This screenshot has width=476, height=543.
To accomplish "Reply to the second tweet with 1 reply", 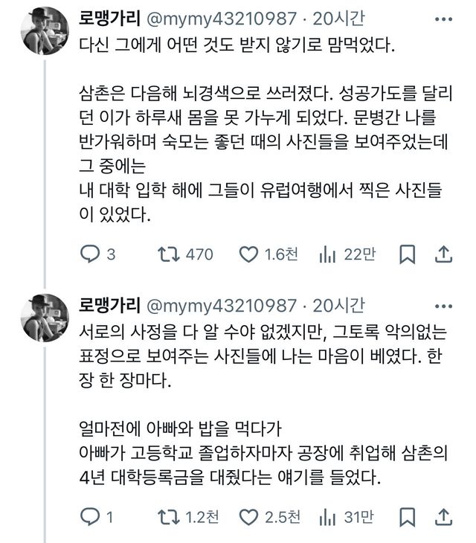I will point(90,516).
